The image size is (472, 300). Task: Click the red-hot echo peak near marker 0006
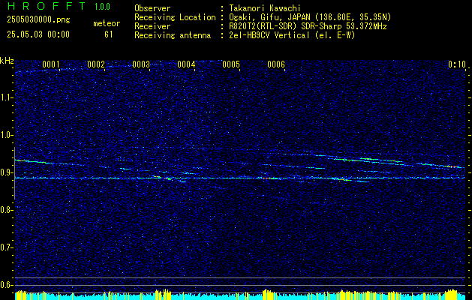point(265,178)
